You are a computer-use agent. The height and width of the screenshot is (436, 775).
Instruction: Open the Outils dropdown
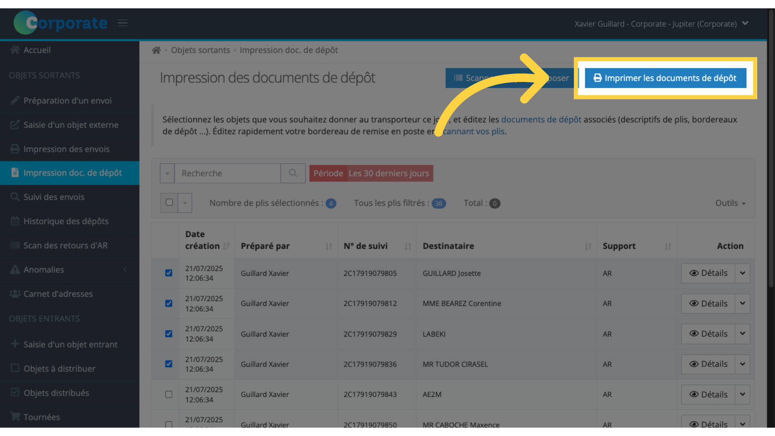[x=731, y=203]
